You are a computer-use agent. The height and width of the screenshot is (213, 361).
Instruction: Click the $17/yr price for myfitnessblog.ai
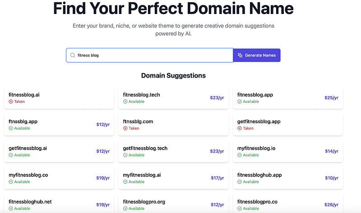pos(217,178)
